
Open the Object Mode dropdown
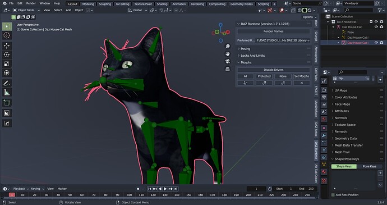click(26, 10)
